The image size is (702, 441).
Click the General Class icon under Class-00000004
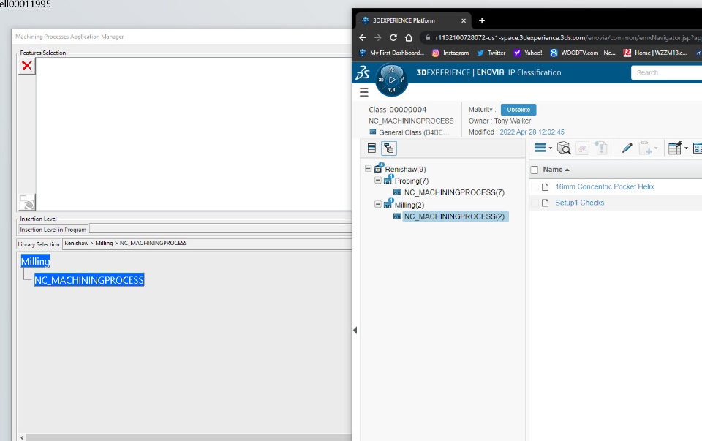(372, 132)
